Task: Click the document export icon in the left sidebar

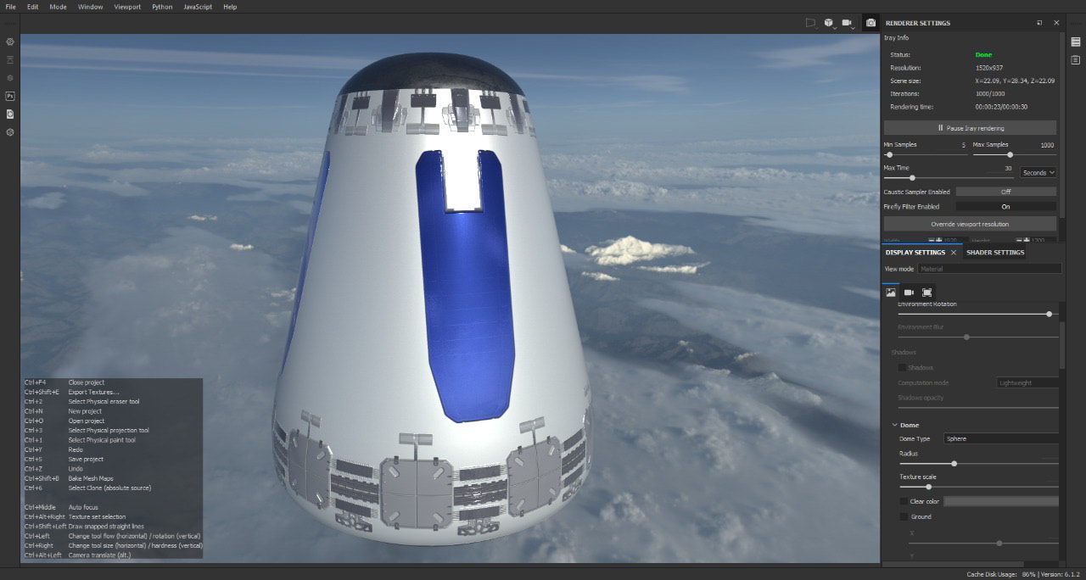Action: point(9,113)
